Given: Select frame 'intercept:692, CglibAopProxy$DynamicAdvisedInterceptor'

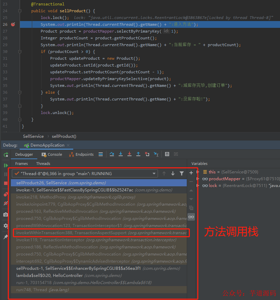Looking at the screenshot, I should (x=99, y=261).
